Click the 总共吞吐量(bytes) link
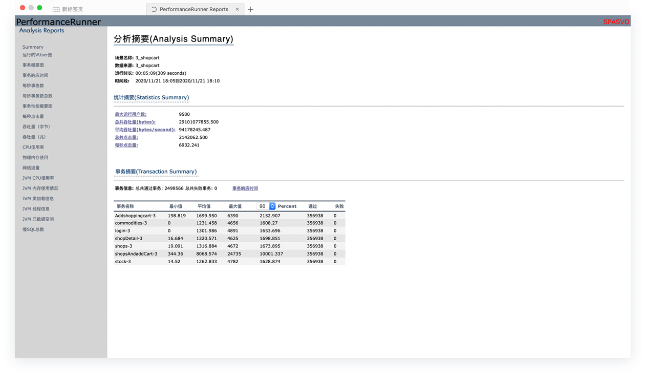The width and height of the screenshot is (645, 379). click(x=135, y=122)
